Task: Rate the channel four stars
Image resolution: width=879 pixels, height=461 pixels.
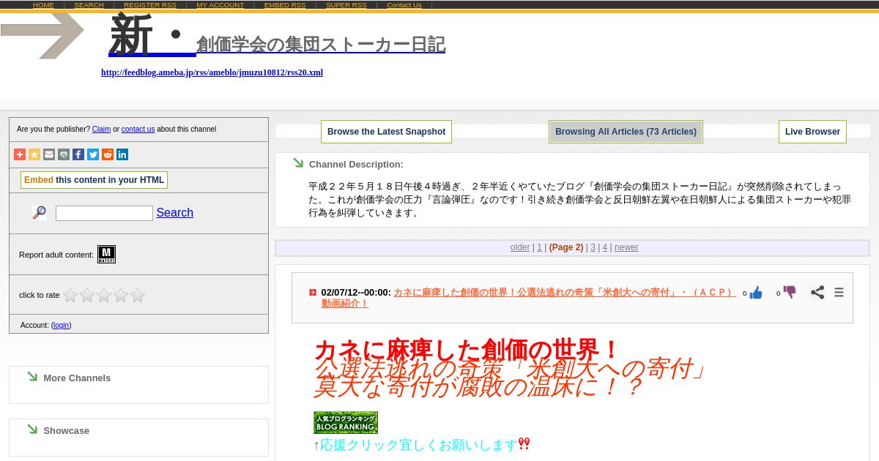Action: (121, 295)
